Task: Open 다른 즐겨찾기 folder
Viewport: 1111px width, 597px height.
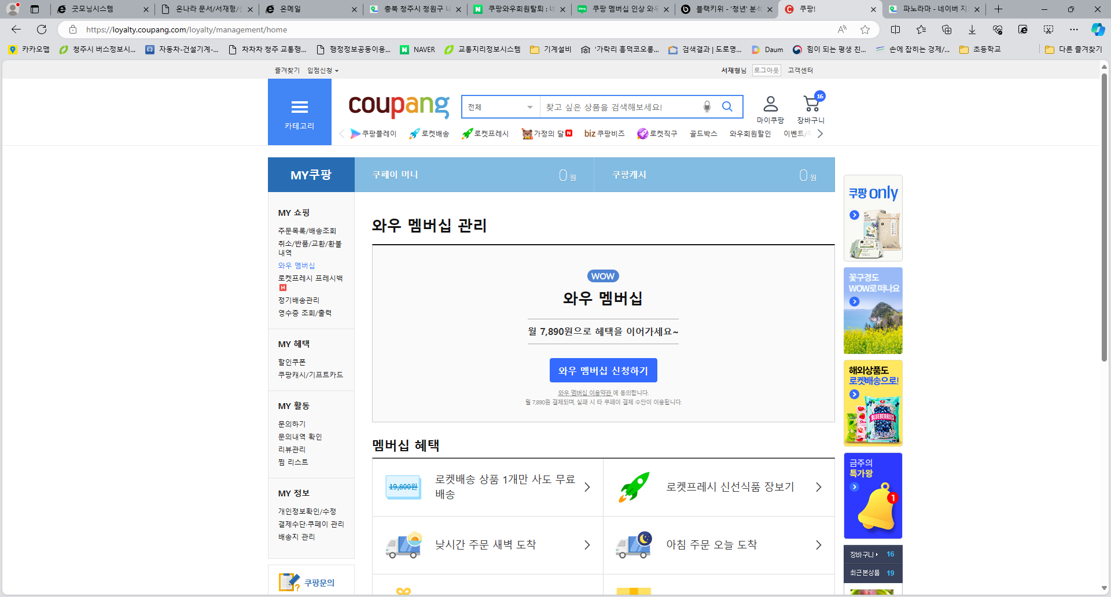Action: 1074,50
